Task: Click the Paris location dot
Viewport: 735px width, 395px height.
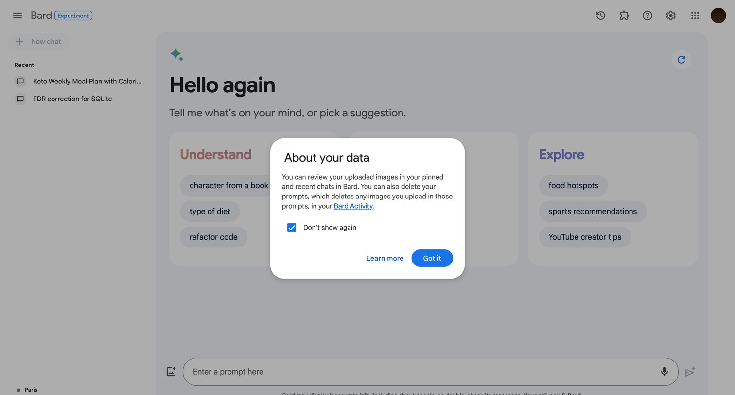Action: (18, 390)
